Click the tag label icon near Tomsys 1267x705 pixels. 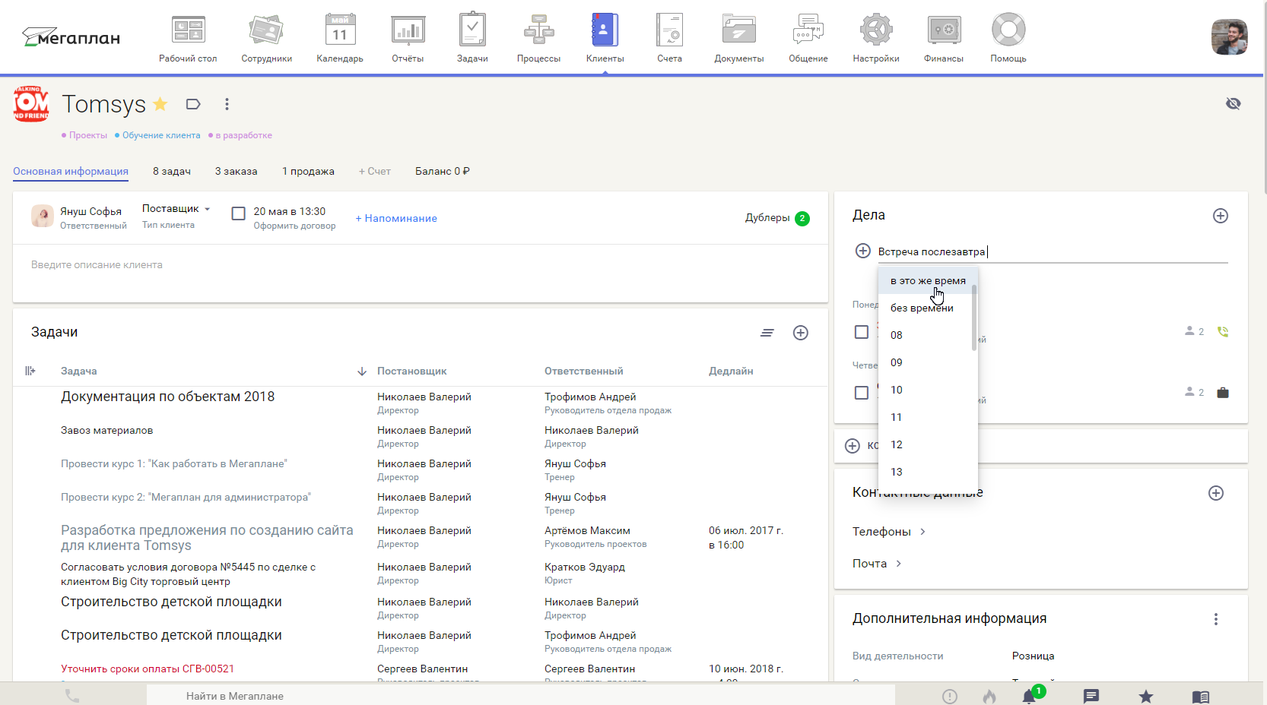click(193, 104)
